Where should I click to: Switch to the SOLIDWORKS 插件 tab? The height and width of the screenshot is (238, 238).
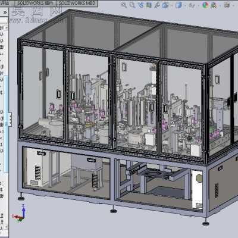[x=35, y=3]
